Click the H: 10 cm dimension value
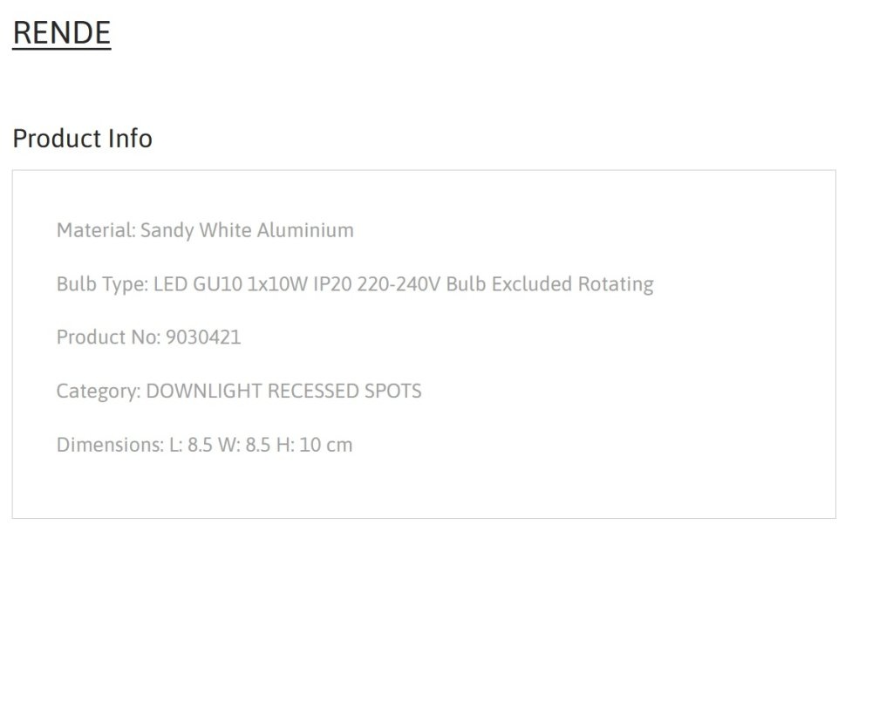The width and height of the screenshot is (893, 702). pyautogui.click(x=314, y=445)
